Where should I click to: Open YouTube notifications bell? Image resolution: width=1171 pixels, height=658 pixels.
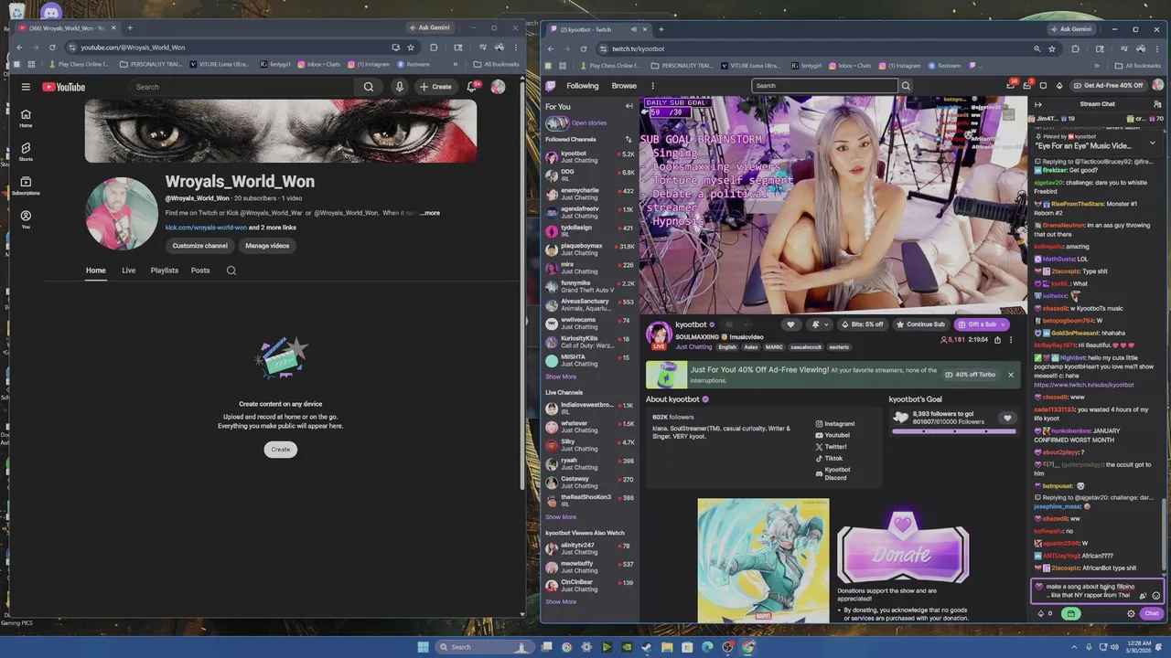[472, 87]
